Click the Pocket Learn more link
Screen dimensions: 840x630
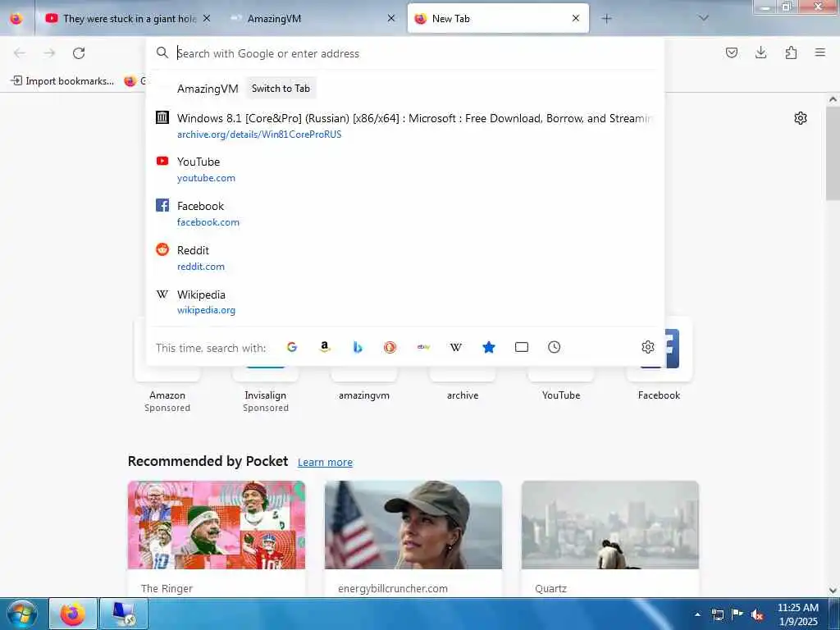tap(325, 463)
